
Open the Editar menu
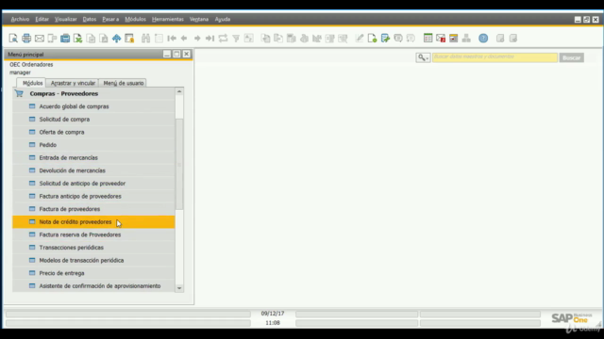pyautogui.click(x=42, y=19)
